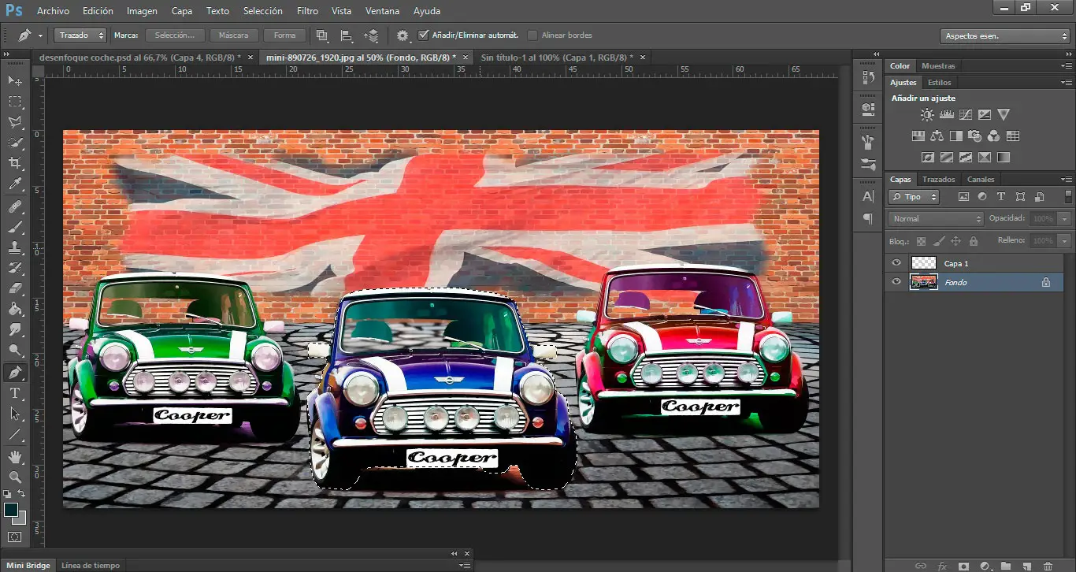Hide the Capa 1 layer
Viewport: 1076px width, 572px height.
pos(896,263)
